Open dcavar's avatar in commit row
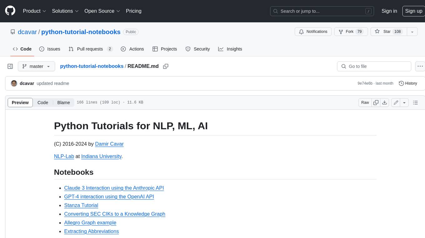The image size is (425, 238). point(14,83)
